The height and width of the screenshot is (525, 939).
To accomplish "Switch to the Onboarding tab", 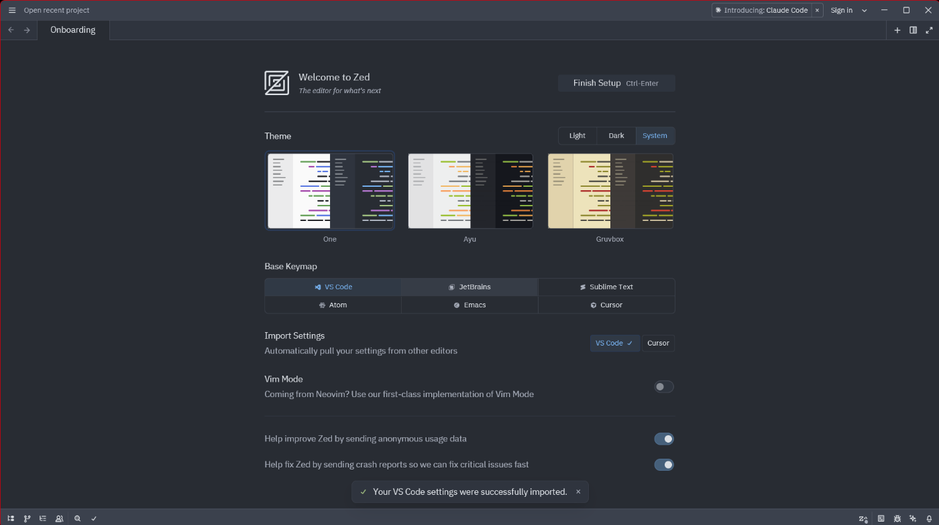I will (72, 29).
